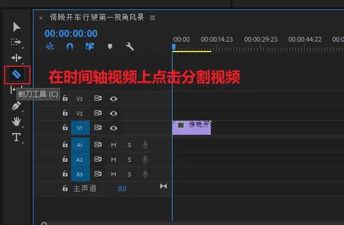Select the Pen tool

tap(16, 106)
